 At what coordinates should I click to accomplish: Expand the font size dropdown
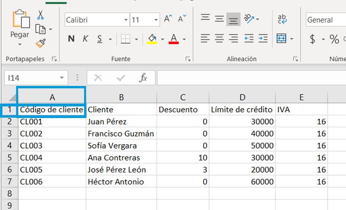(156, 20)
